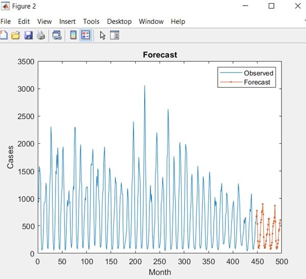The image size is (306, 279).
Task: Expand the Tools menu
Action: 91,21
